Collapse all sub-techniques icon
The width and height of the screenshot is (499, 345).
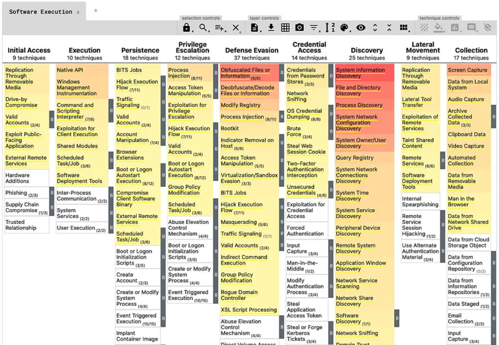click(389, 28)
